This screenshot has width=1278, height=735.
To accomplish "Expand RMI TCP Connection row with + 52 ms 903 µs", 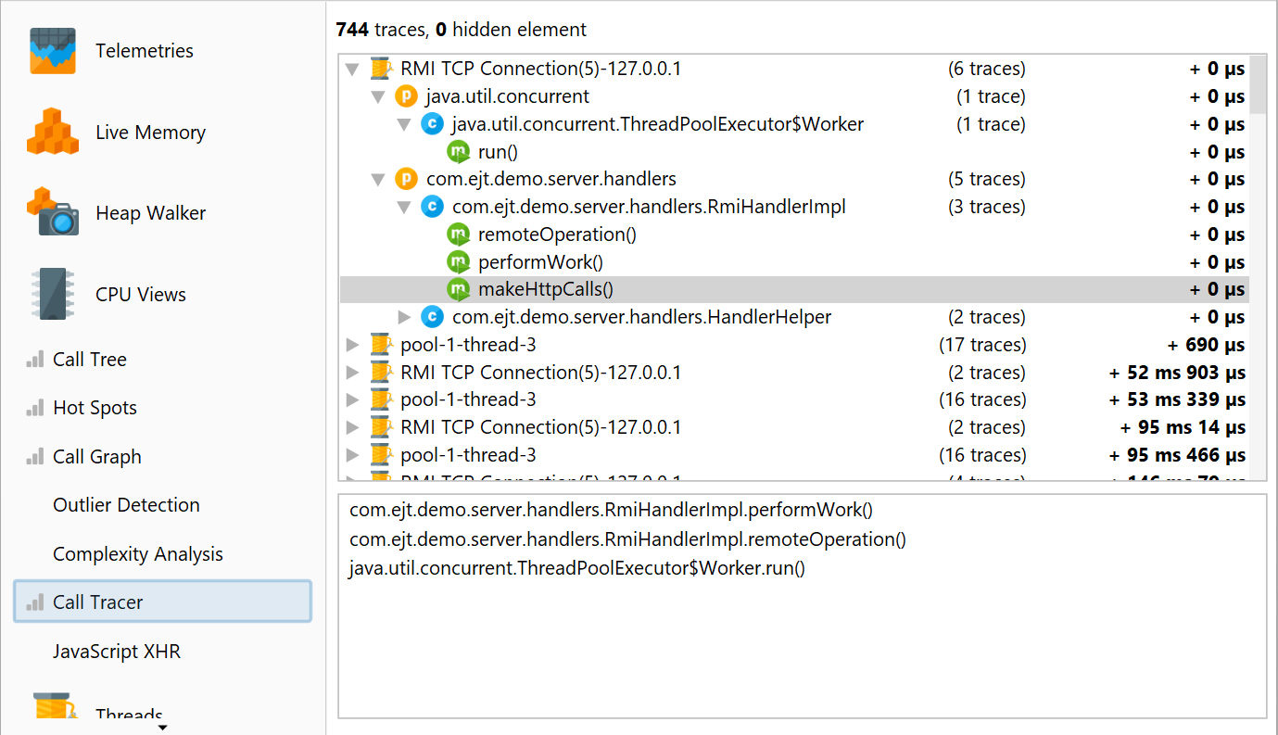I will click(352, 373).
